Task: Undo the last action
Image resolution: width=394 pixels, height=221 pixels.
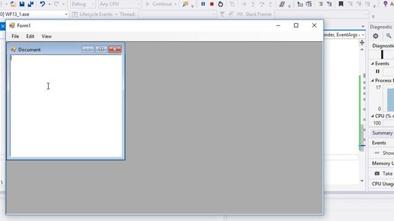Action: tap(42, 4)
